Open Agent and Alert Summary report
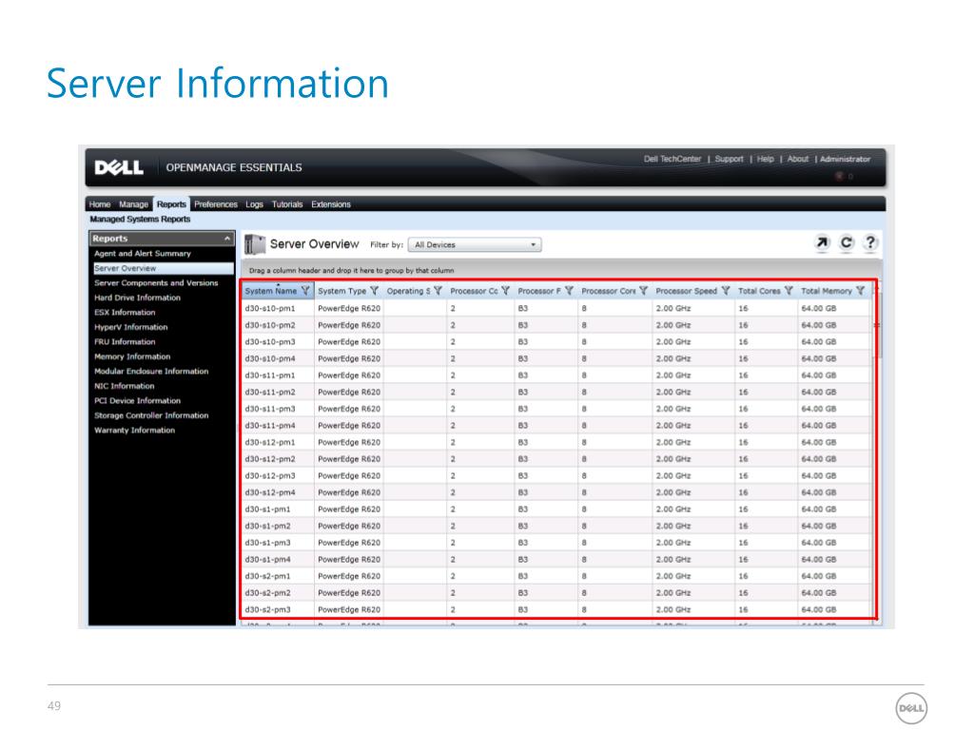This screenshot has height=730, width=974. click(x=143, y=253)
